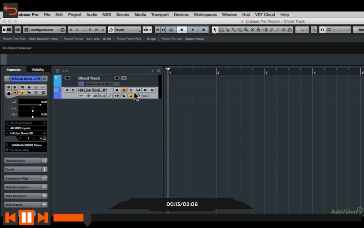This screenshot has height=228, width=364.
Task: Solo the HALion Sonic 01 track row
Action: (73, 90)
